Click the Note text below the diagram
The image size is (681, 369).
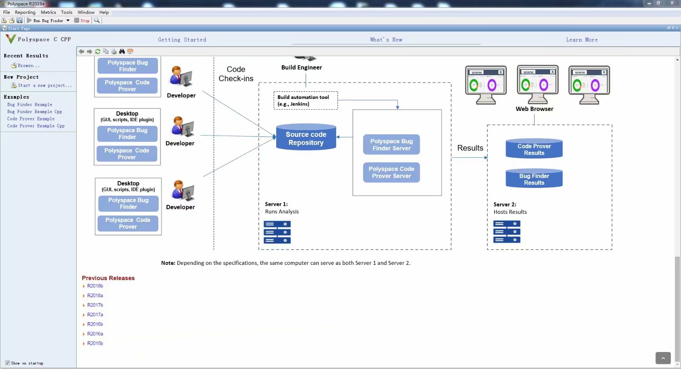pos(286,263)
